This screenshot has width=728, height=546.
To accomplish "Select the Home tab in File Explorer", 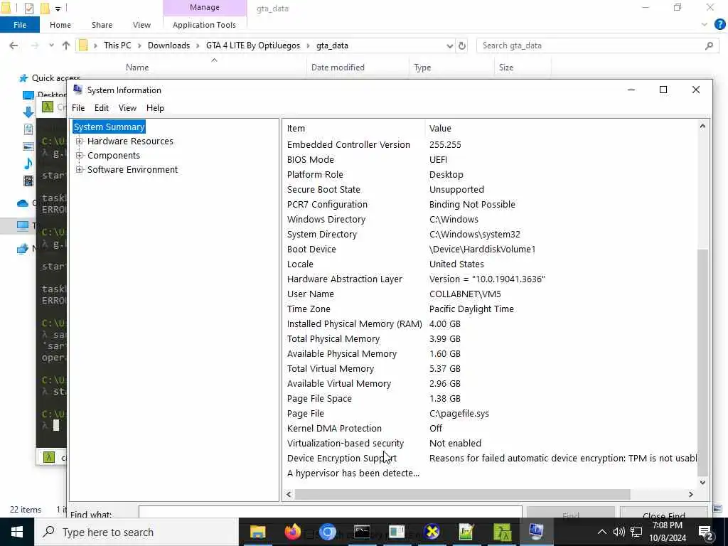I will point(60,25).
